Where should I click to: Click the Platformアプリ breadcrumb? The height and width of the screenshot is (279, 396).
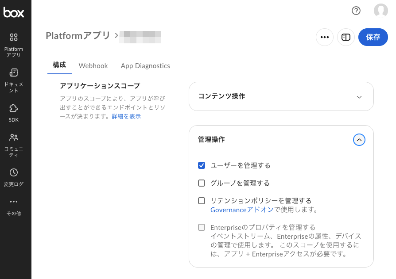tap(78, 35)
